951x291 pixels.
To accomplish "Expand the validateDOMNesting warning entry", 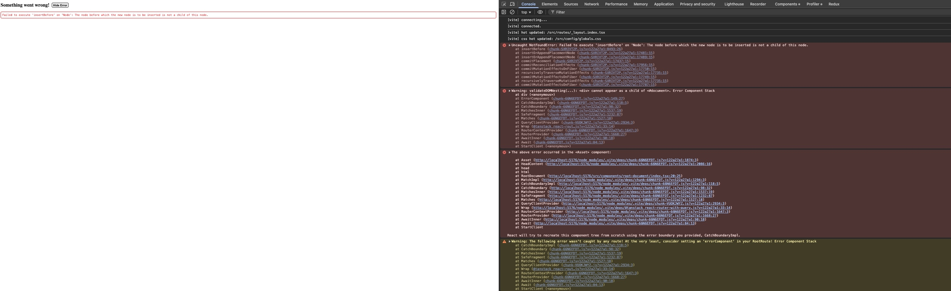I will (x=509, y=91).
